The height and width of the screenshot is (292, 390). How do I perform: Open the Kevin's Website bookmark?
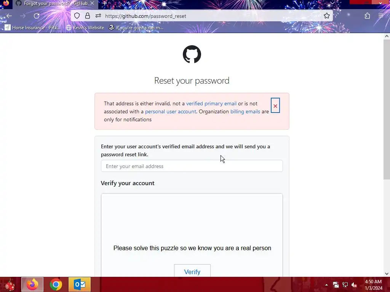[x=85, y=27]
